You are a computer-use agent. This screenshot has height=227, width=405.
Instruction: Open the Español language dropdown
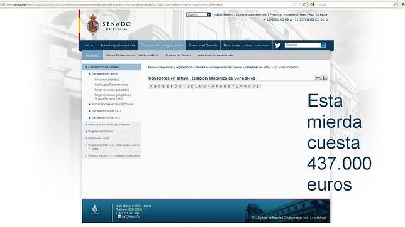point(199,14)
